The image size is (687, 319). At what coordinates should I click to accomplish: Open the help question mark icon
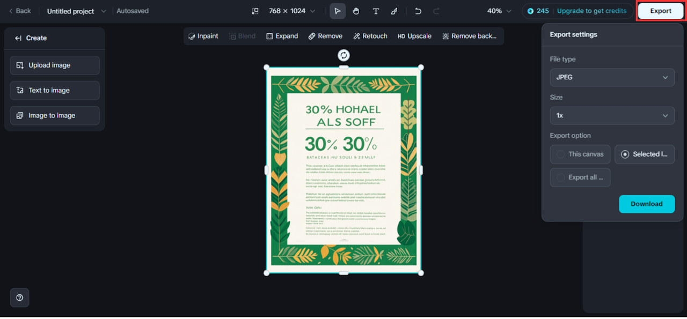(x=20, y=298)
